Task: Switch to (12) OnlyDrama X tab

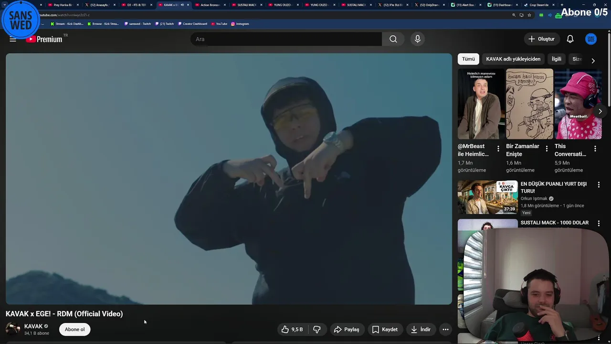Action: click(429, 5)
